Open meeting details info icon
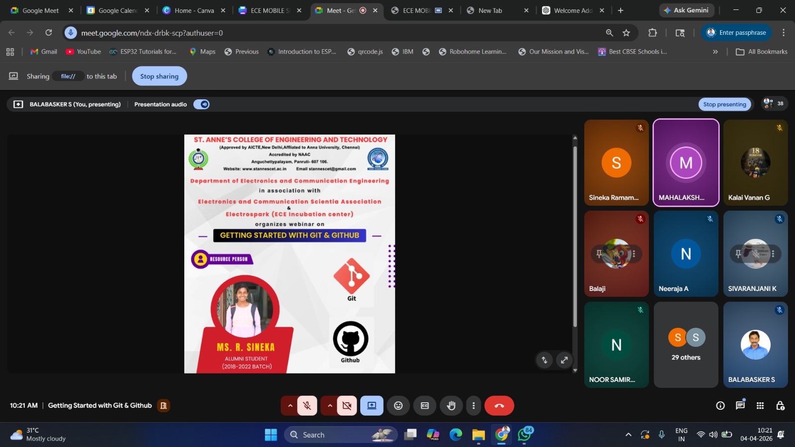This screenshot has height=447, width=795. click(x=720, y=406)
